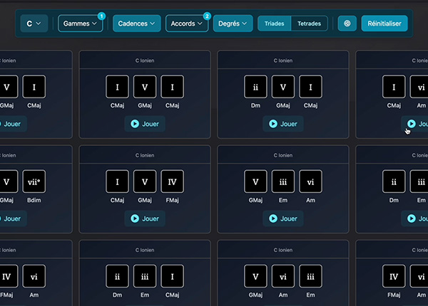This screenshot has width=428, height=306.
Task: Switch chord type to Triades
Action: [x=275, y=23]
